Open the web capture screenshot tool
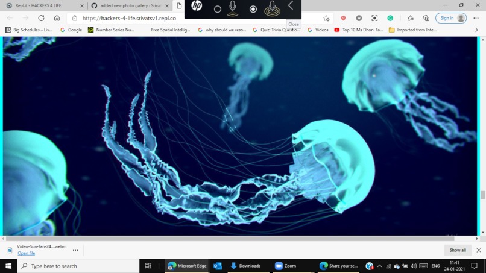 click(374, 18)
